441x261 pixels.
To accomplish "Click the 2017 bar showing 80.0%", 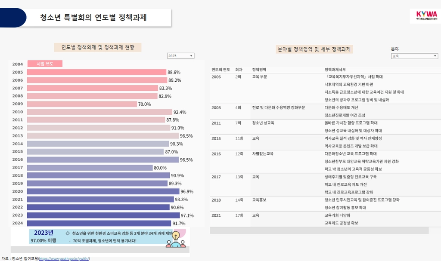I will [x=90, y=168].
